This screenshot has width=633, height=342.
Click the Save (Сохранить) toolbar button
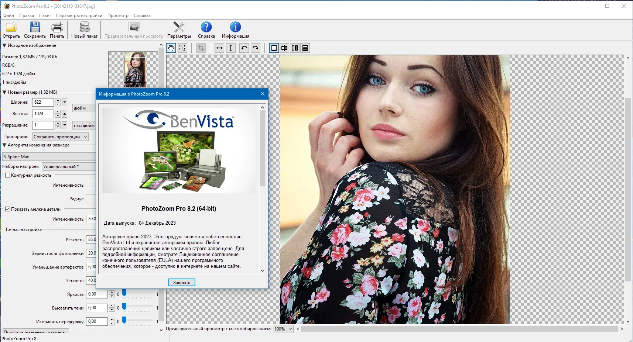click(x=35, y=30)
